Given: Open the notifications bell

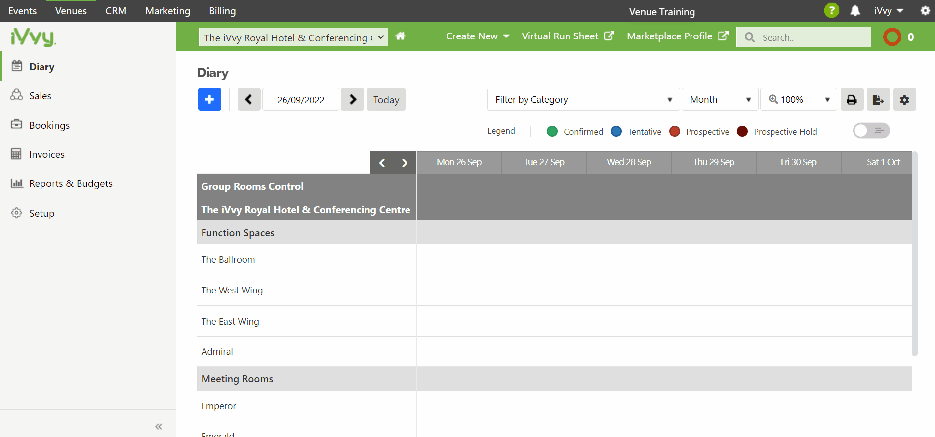Looking at the screenshot, I should pyautogui.click(x=855, y=11).
